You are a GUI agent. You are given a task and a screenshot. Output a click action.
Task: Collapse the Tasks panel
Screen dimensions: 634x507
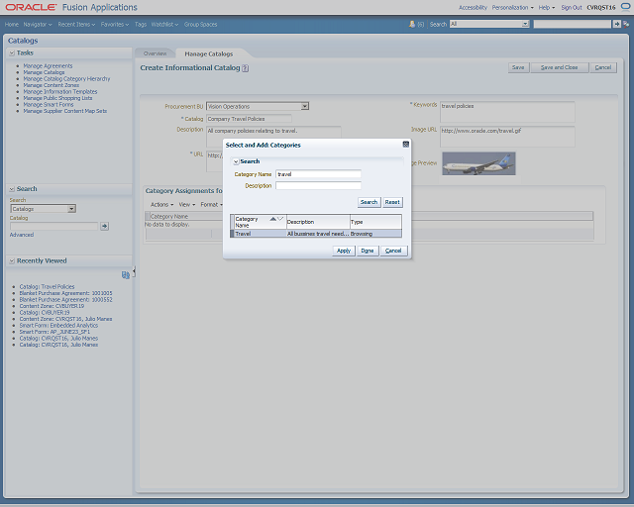point(12,52)
